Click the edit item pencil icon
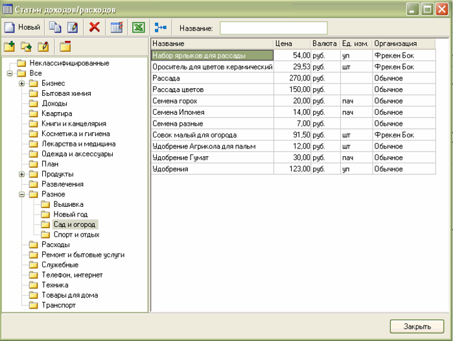 [73, 27]
